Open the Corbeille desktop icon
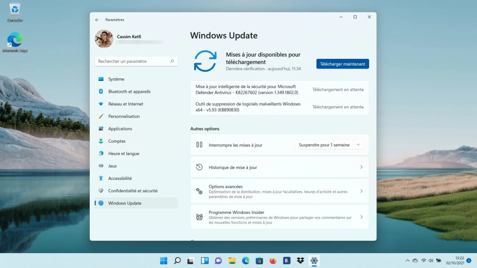 click(x=15, y=12)
